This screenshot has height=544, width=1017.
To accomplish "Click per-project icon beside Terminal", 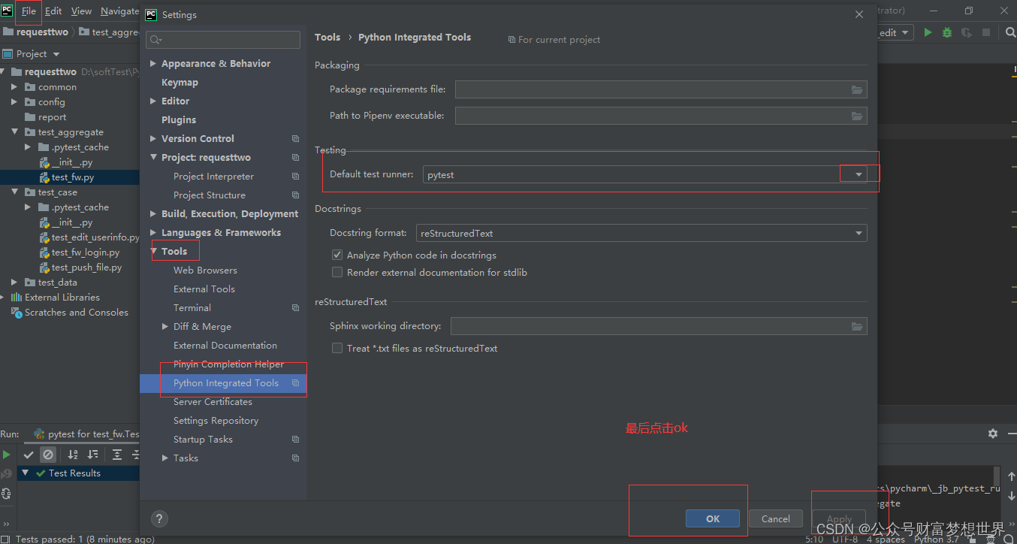I will [x=295, y=307].
